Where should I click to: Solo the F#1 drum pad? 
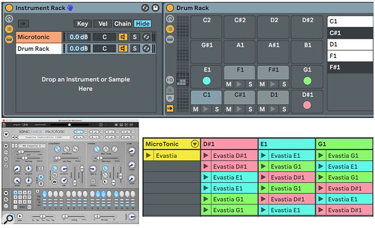click(284, 84)
